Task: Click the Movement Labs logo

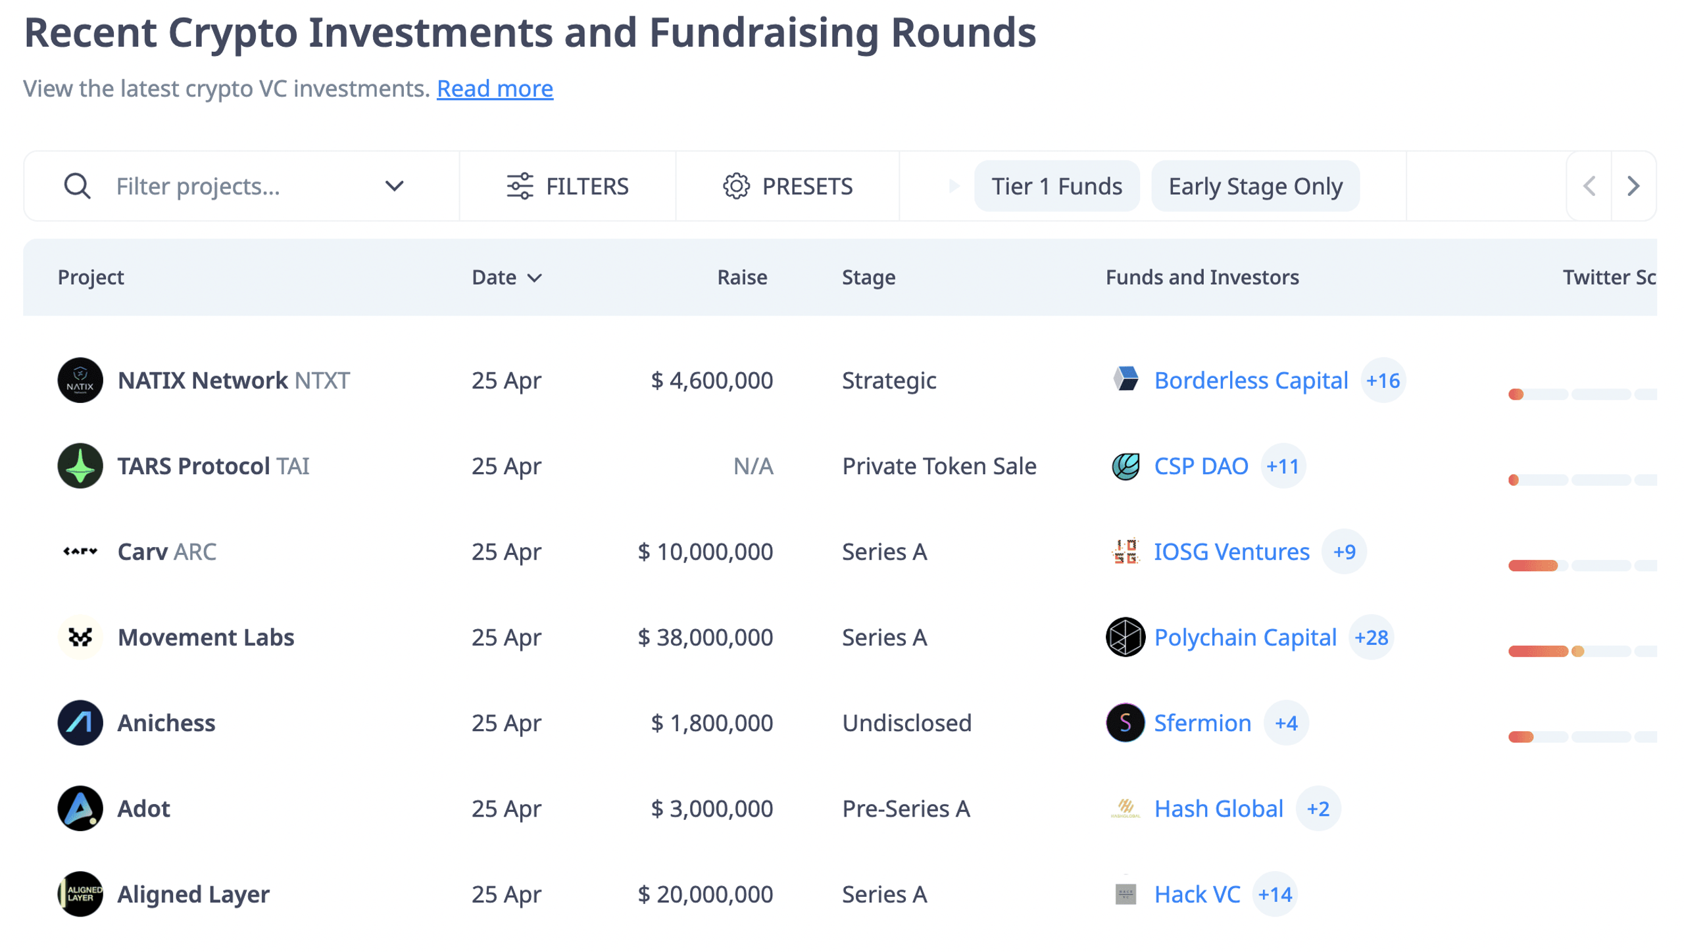Action: [80, 636]
